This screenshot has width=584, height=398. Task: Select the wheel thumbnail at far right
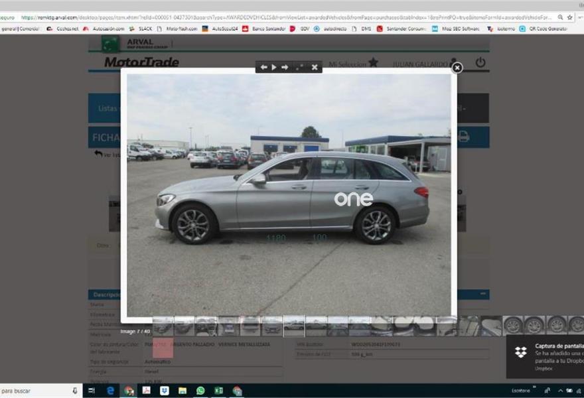[x=576, y=325]
